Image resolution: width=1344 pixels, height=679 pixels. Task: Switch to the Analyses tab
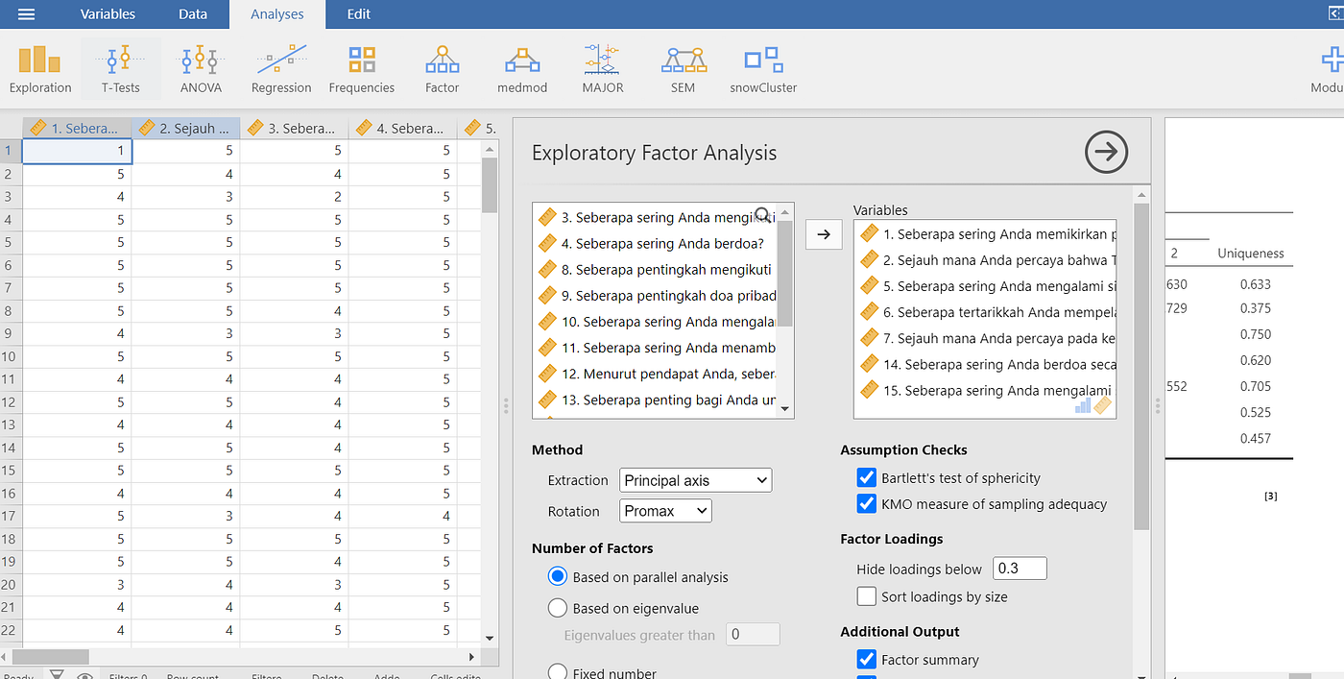tap(277, 13)
